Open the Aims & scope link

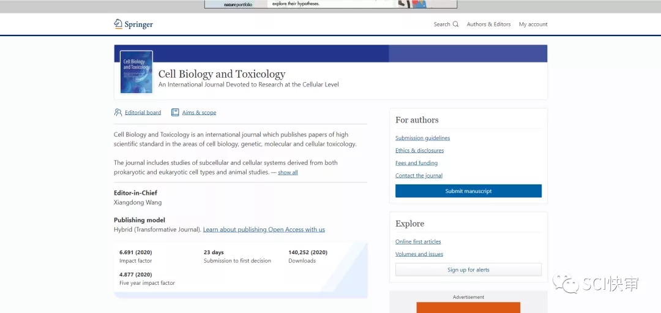(x=199, y=113)
